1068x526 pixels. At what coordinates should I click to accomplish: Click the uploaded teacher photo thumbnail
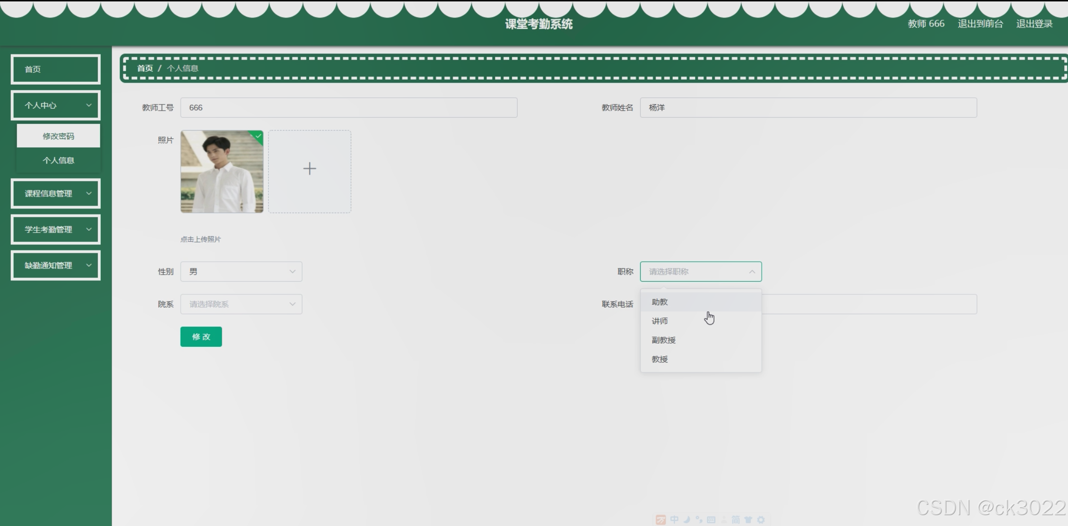(x=222, y=172)
